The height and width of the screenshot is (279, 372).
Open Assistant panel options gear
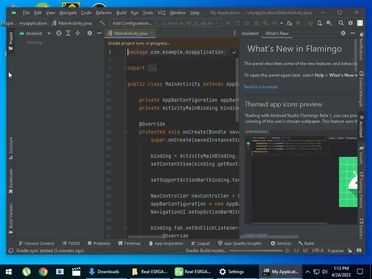coord(343,33)
